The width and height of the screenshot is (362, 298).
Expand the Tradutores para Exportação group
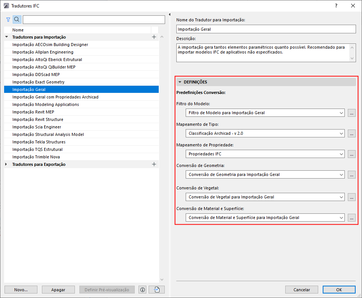tap(7, 164)
